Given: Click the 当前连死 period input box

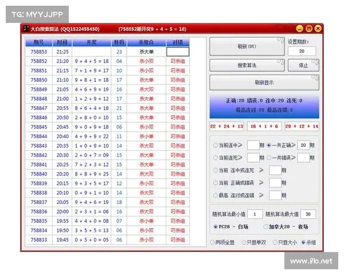Looking at the screenshot, I should [253, 158].
